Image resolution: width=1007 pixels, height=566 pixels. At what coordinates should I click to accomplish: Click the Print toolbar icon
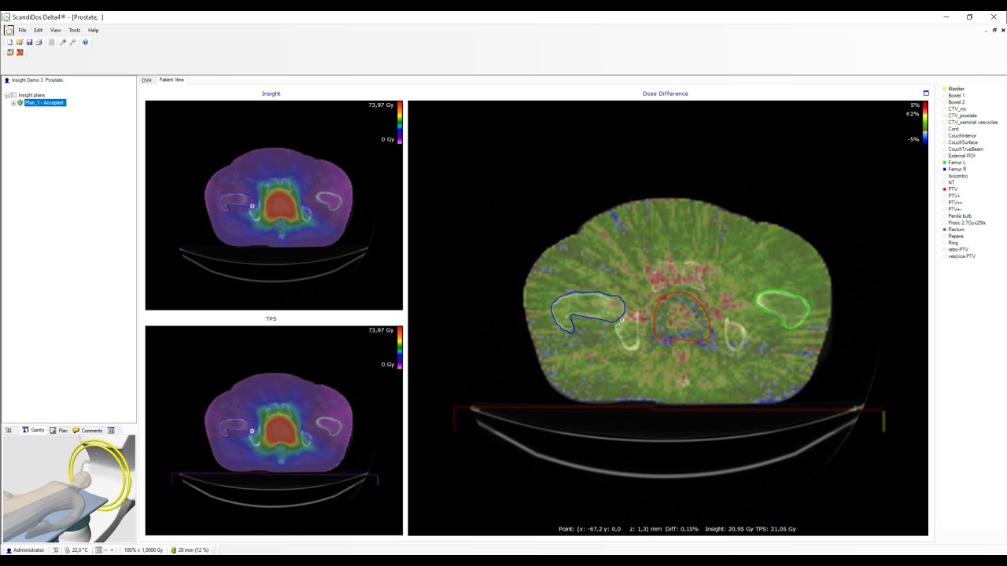(39, 42)
